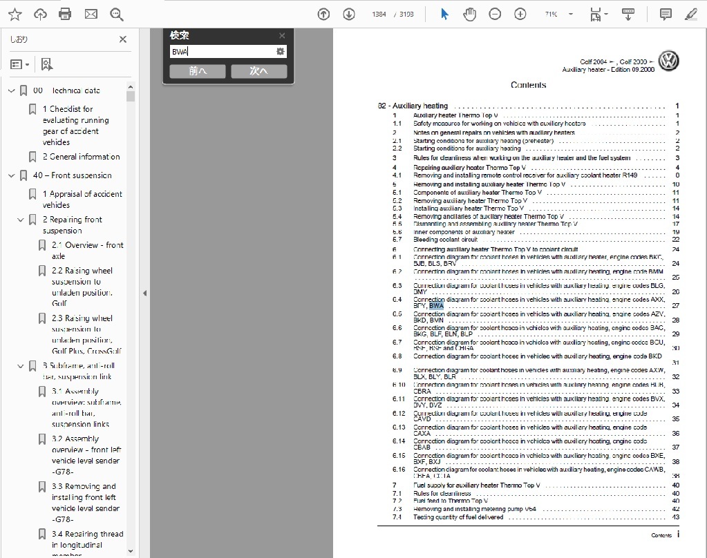Add the document to favorites with the star icon

[x=15, y=15]
